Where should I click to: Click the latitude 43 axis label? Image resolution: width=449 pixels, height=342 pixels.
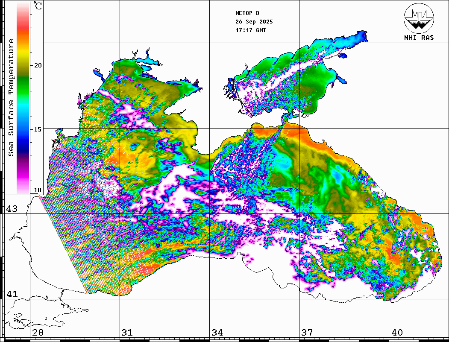[11, 209]
